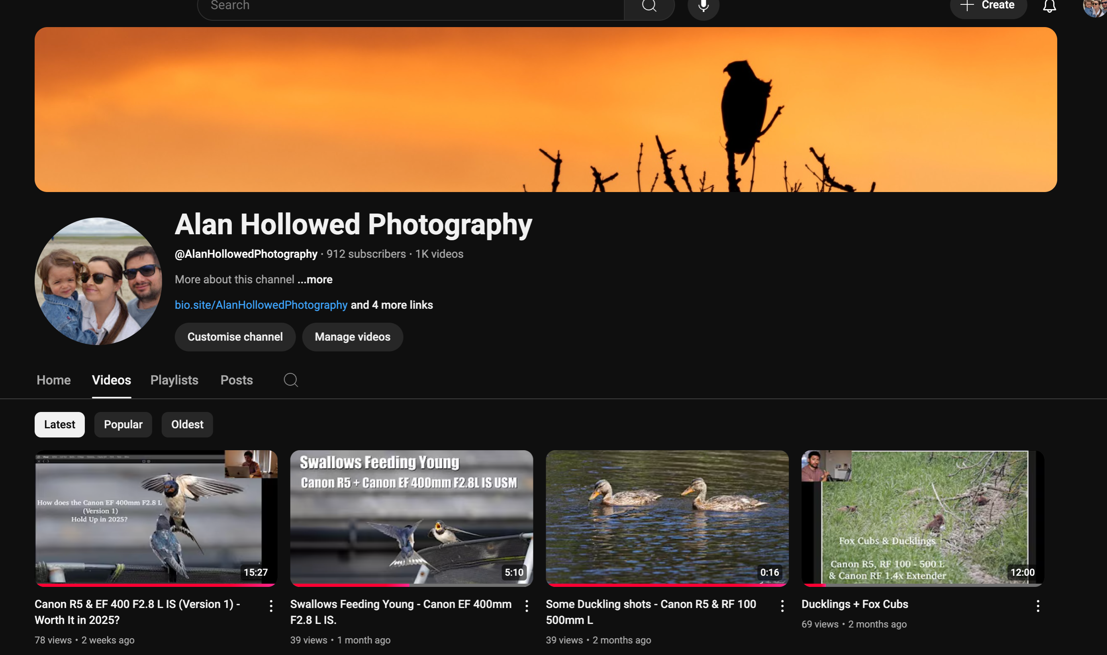The width and height of the screenshot is (1107, 655).
Task: Click the channel search icon beside Posts
Action: 291,380
